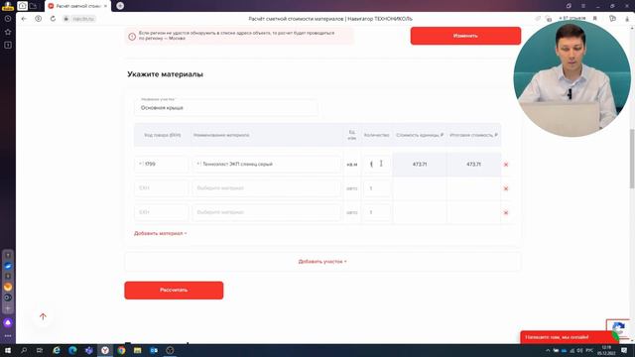Image resolution: width=635 pixels, height=357 pixels.
Task: Open the Windows Start menu
Action: click(x=7, y=350)
